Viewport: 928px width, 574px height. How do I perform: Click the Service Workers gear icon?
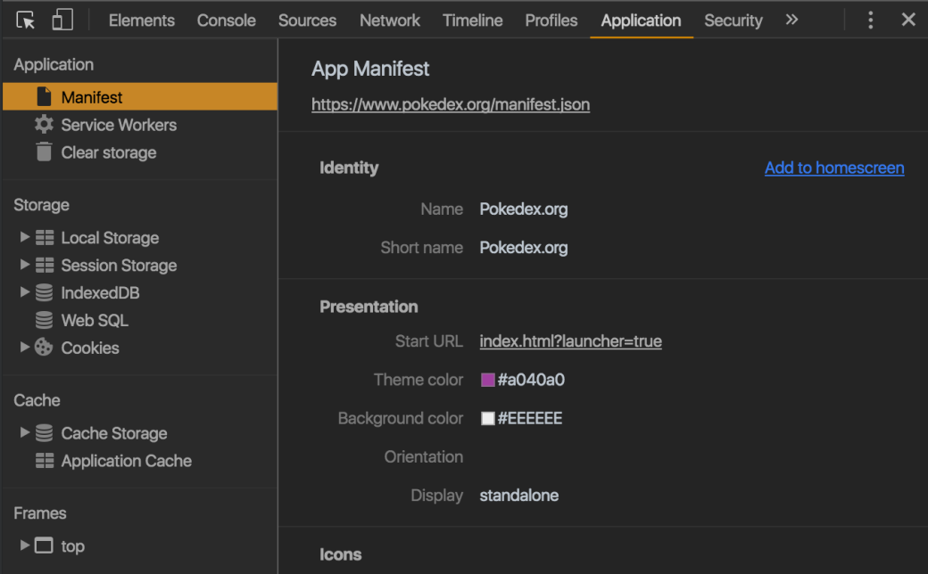(x=44, y=125)
